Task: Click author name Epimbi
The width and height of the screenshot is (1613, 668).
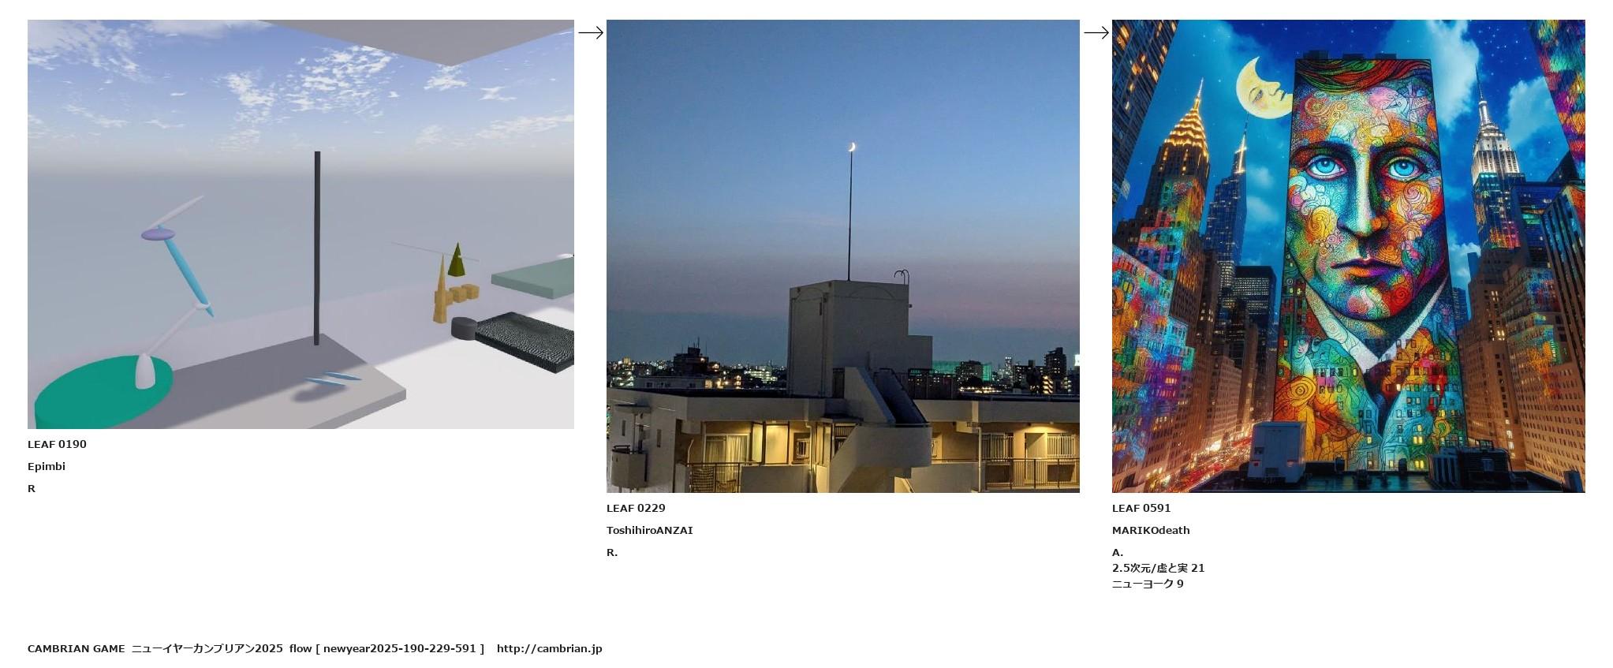Action: click(x=47, y=466)
